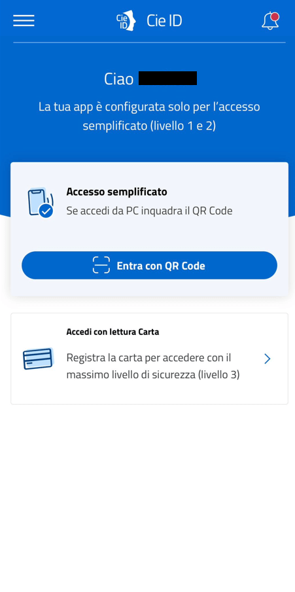Tap the Entra con QR Code button
295x592 pixels.
149,266
